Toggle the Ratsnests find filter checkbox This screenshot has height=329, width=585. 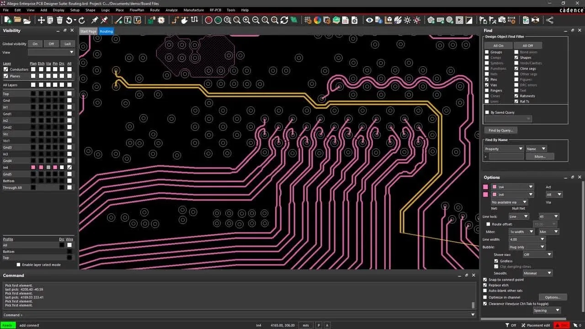(516, 96)
